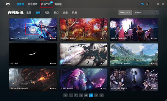Open the 我的下载 tab
This screenshot has width=167, height=101.
click(46, 4)
